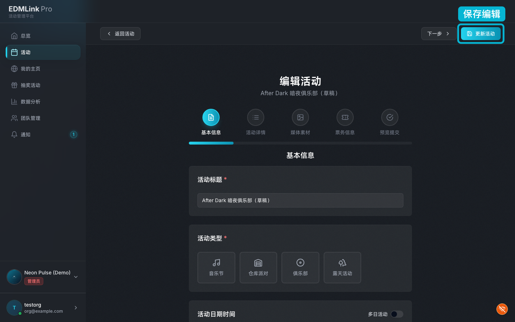
Task: Select the 媒体素材 step image icon
Action: click(x=300, y=117)
